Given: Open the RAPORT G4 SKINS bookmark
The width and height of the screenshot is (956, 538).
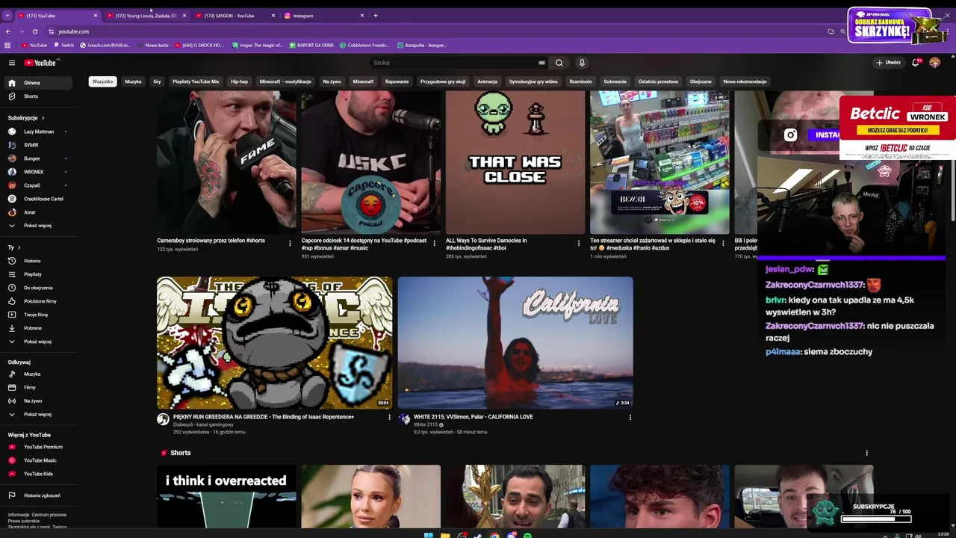Looking at the screenshot, I should coord(311,45).
